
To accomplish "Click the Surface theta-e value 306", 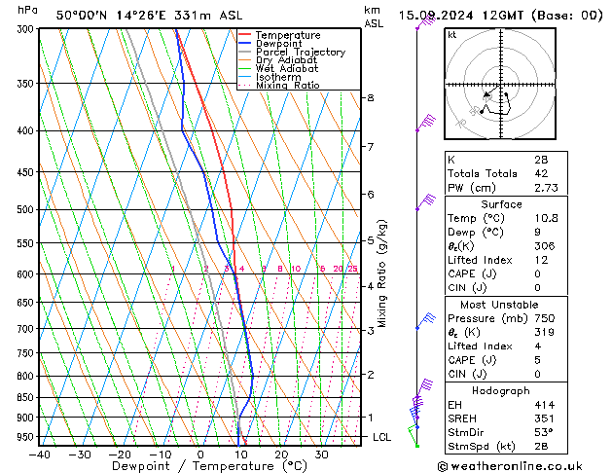I will pos(545,246).
